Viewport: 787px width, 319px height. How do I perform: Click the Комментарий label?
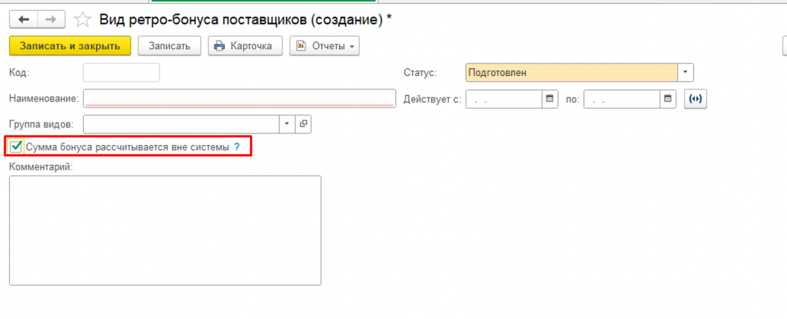(x=42, y=166)
